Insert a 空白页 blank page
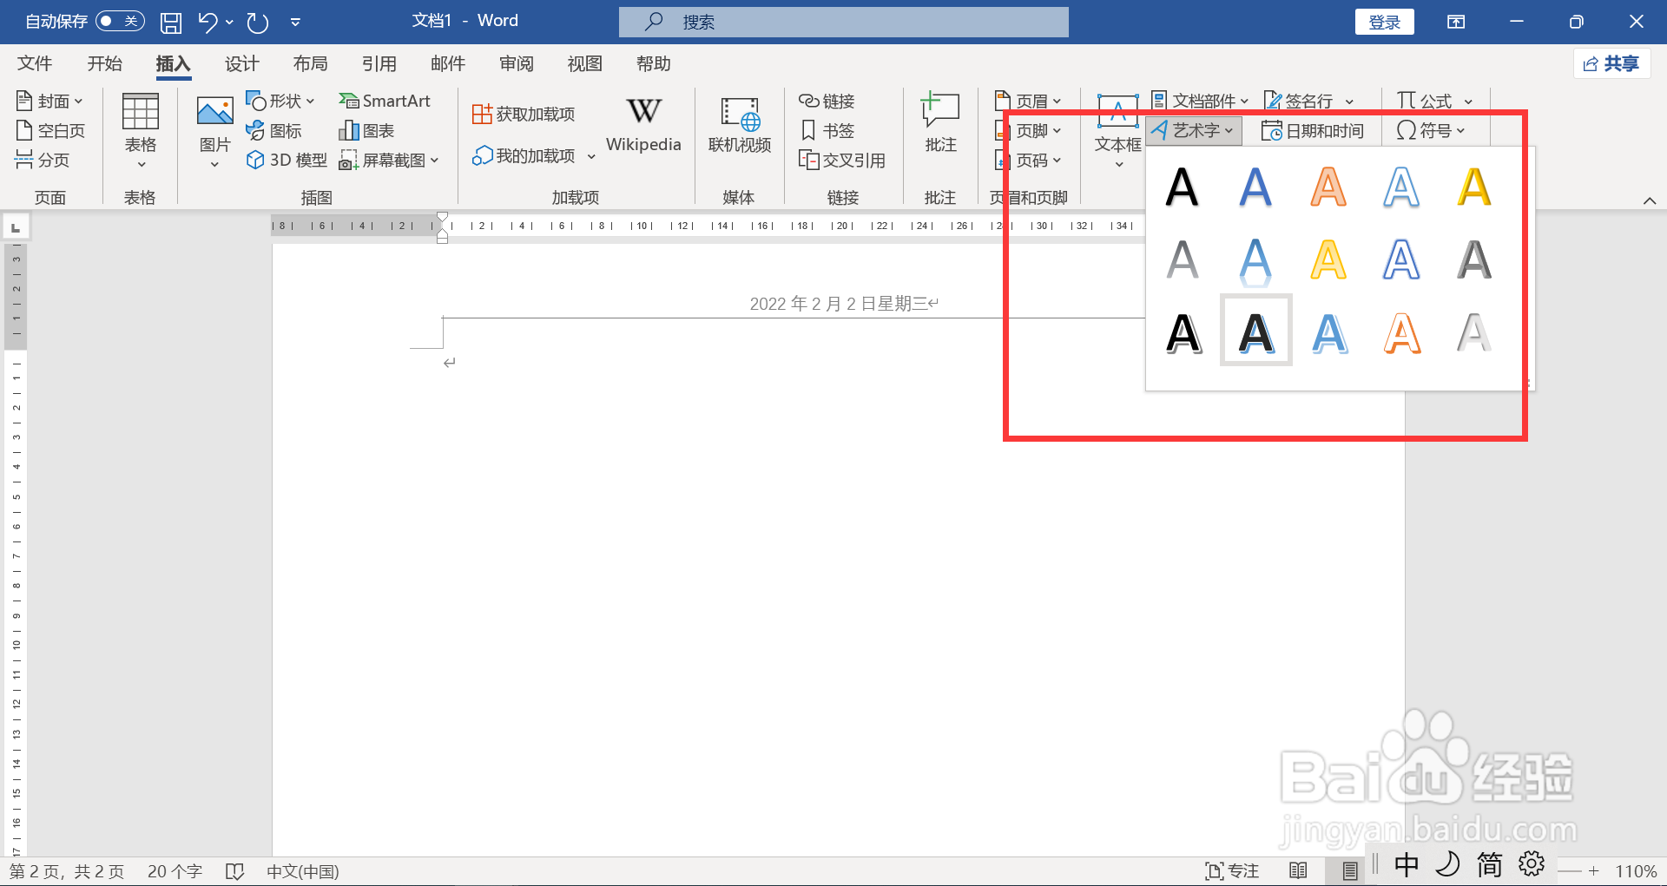 [50, 130]
